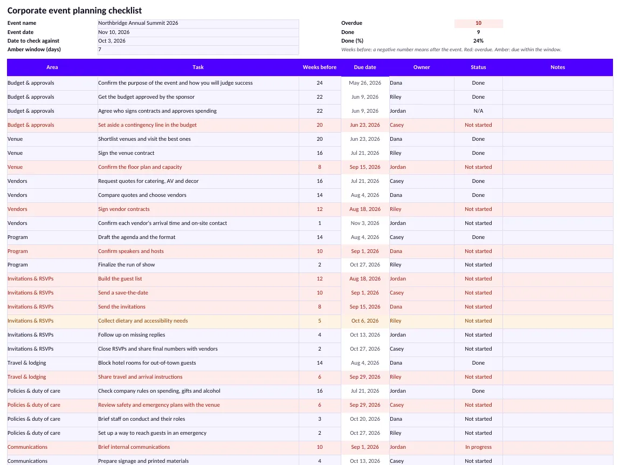Select task 'Confirm the purpose of the event'
The height and width of the screenshot is (465, 620).
(x=198, y=83)
